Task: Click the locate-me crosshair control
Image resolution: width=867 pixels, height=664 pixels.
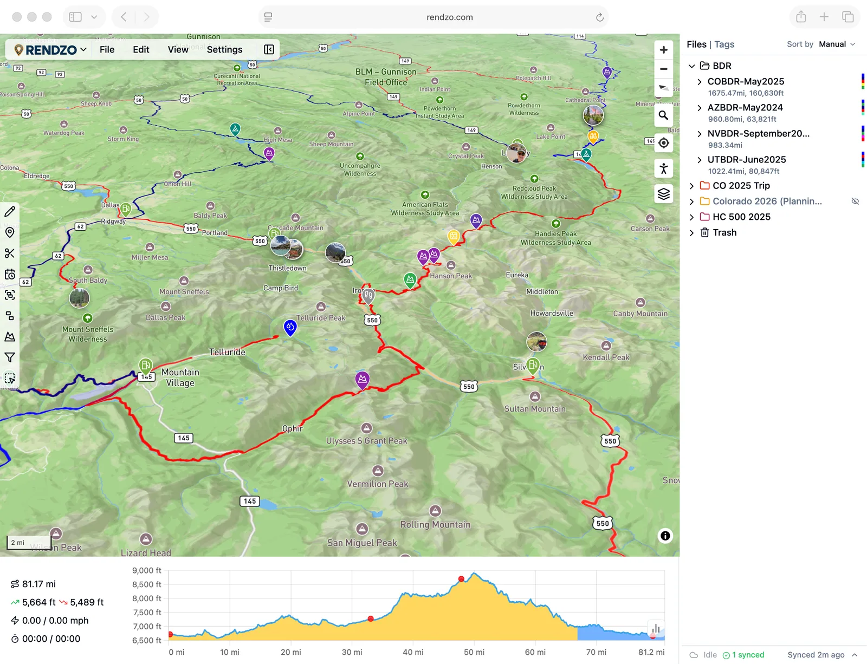Action: click(663, 143)
